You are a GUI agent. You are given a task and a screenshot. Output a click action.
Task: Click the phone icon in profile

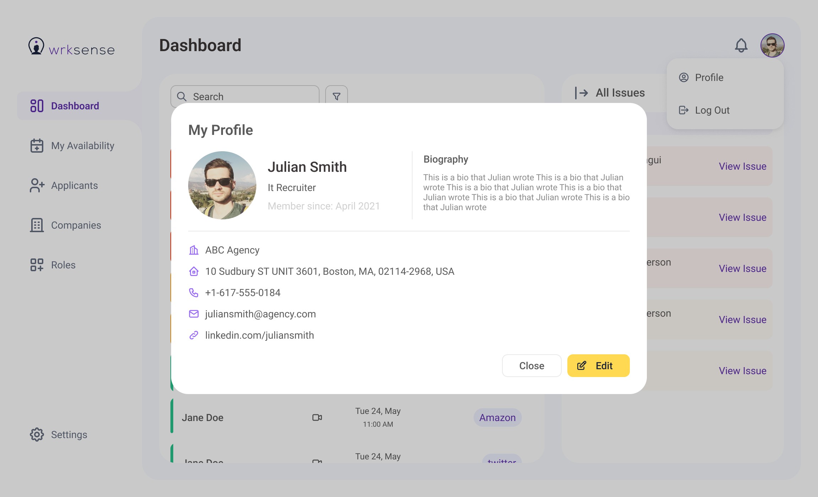click(x=193, y=293)
